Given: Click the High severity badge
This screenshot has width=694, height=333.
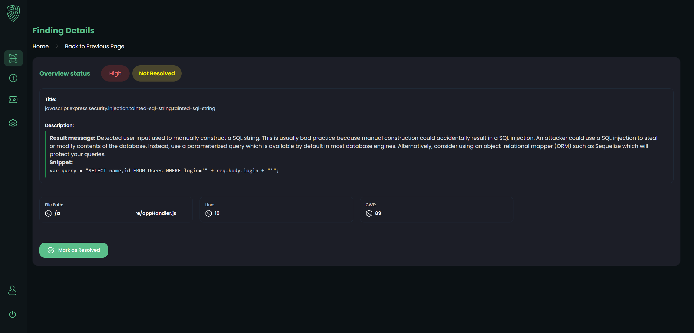Looking at the screenshot, I should (x=115, y=73).
